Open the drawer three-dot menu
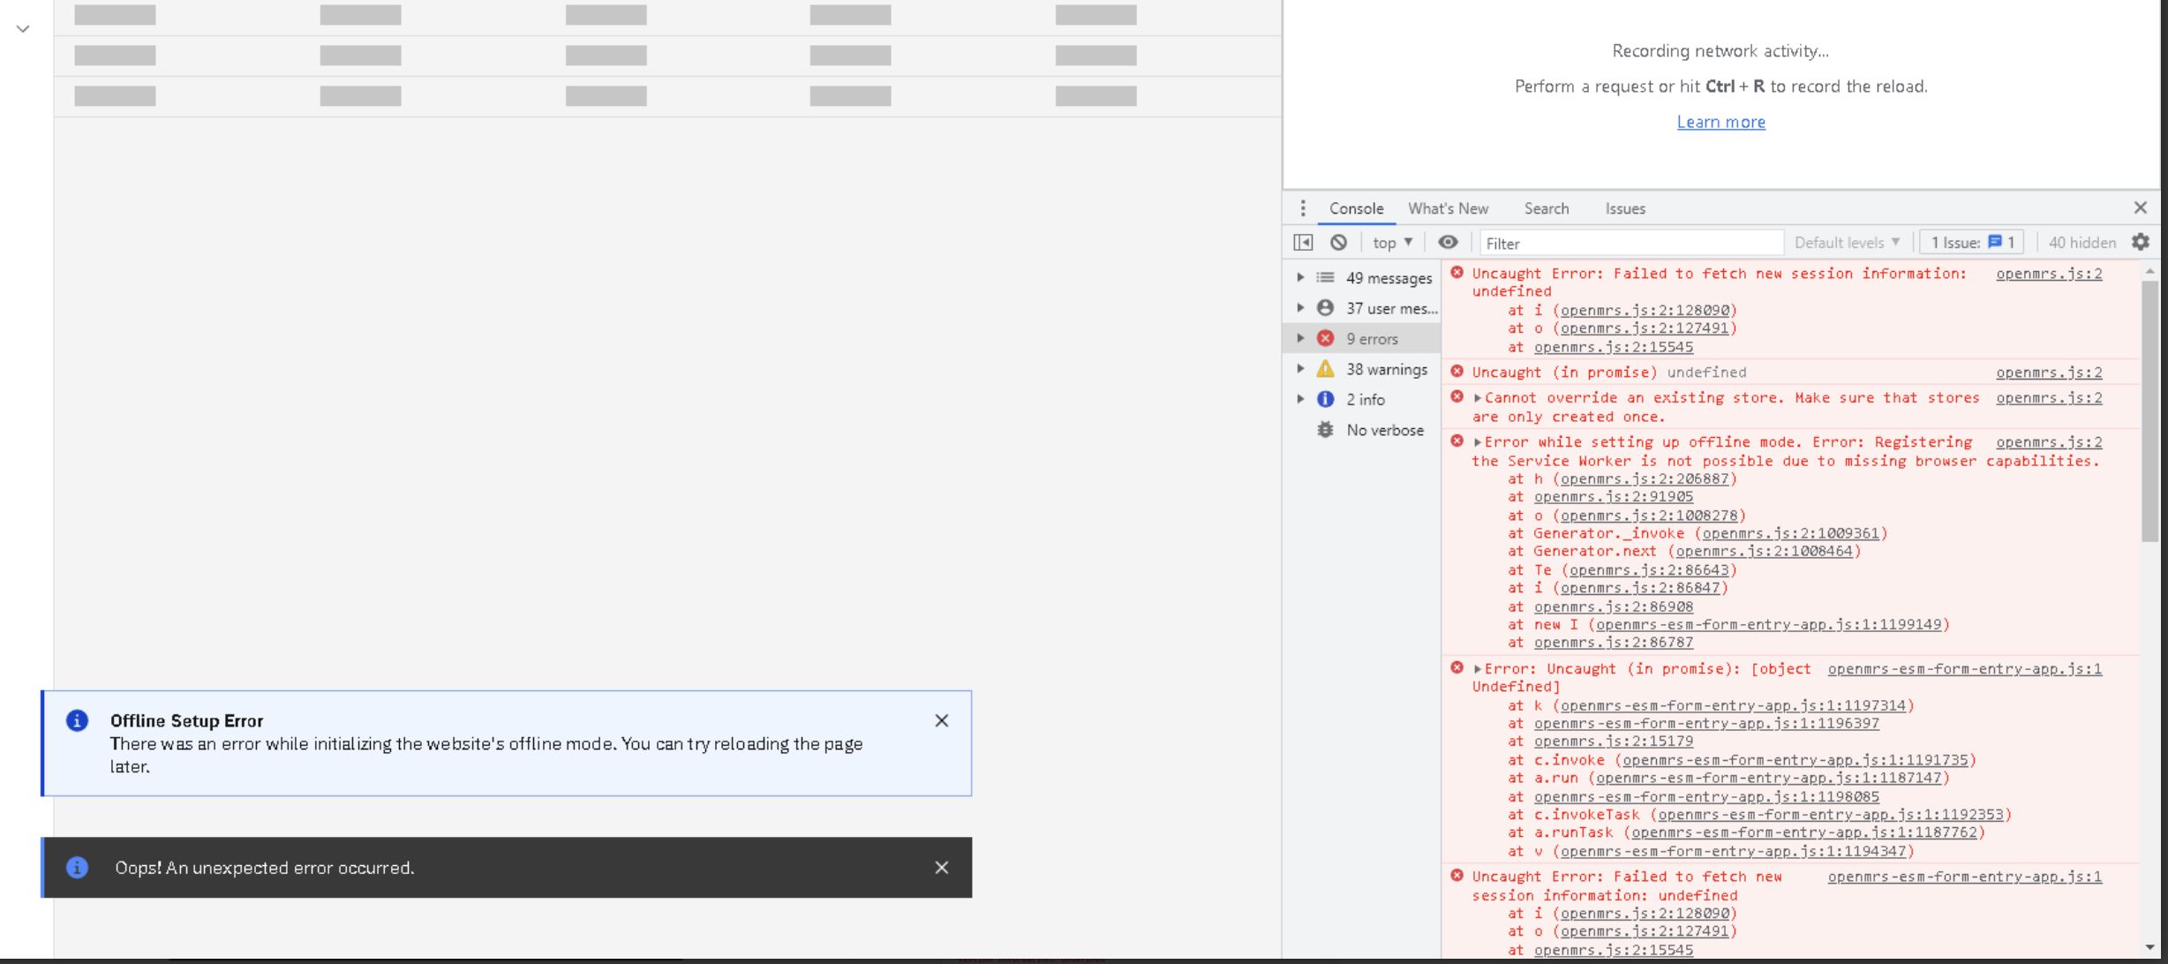The width and height of the screenshot is (2168, 964). point(1303,208)
